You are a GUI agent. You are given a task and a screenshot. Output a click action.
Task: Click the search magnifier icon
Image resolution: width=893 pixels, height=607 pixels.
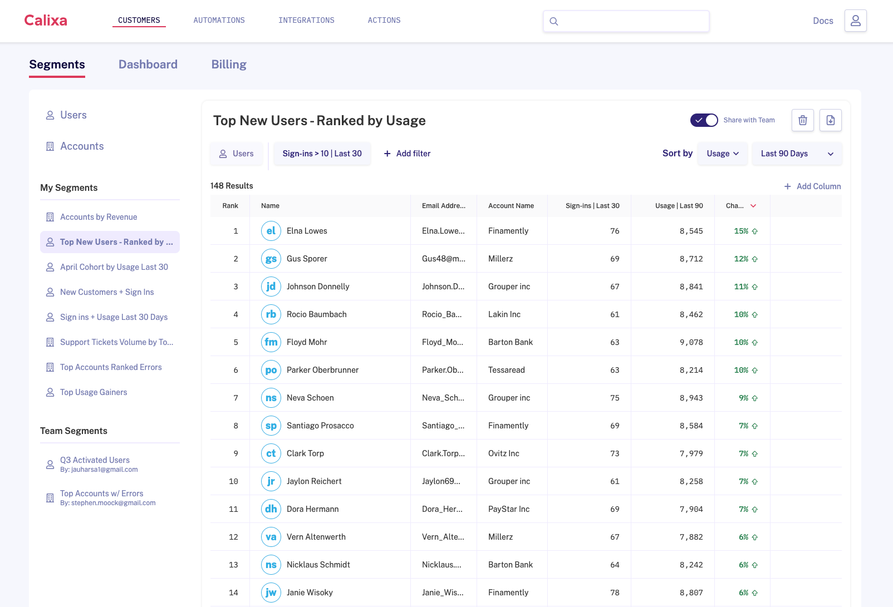click(553, 21)
